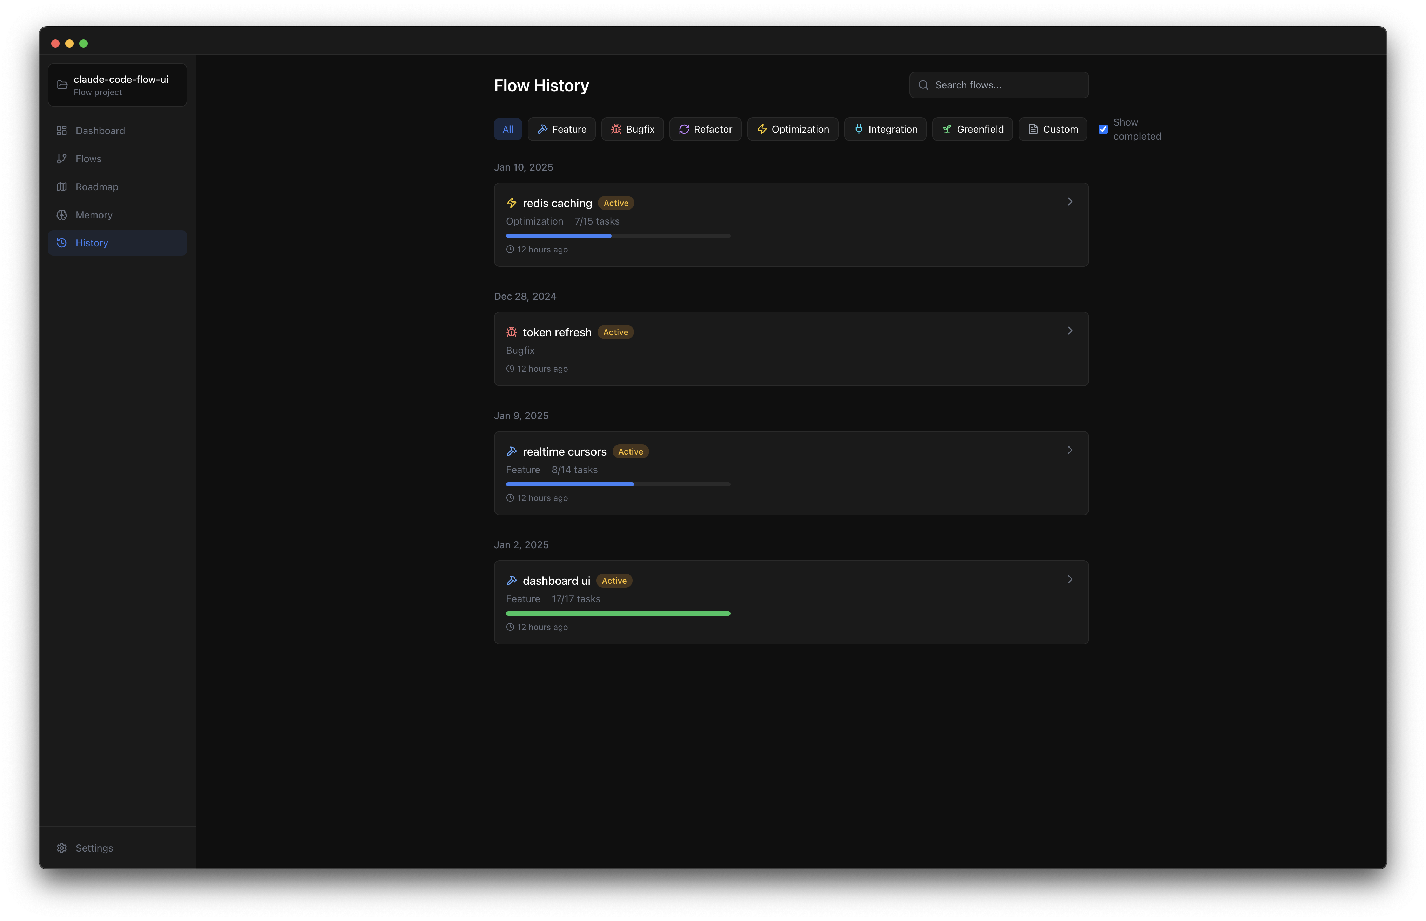Click the Memory brain icon in sidebar
Viewport: 1426px width, 921px height.
click(x=62, y=215)
